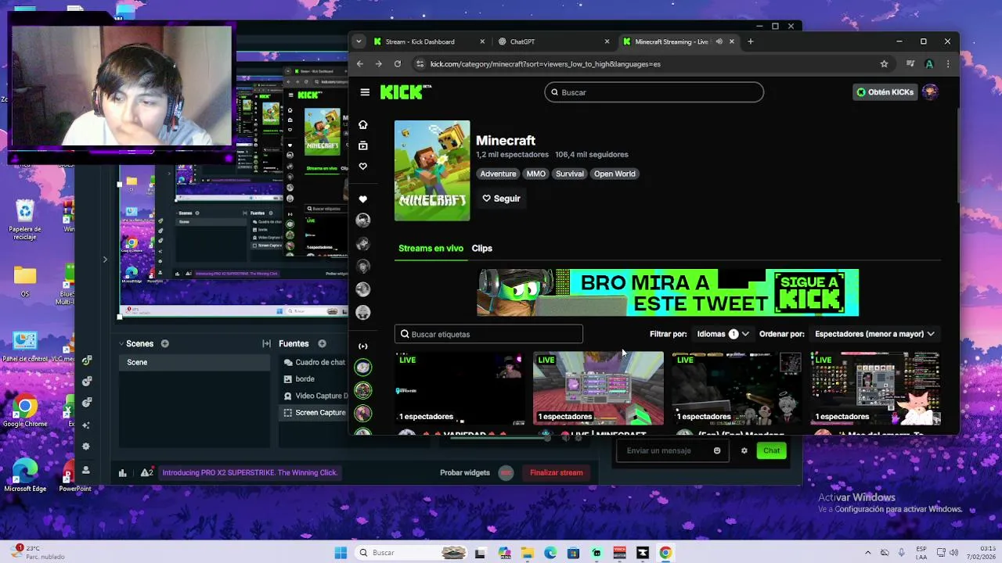1002x563 pixels.
Task: Click the Adventure tag
Action: click(498, 174)
